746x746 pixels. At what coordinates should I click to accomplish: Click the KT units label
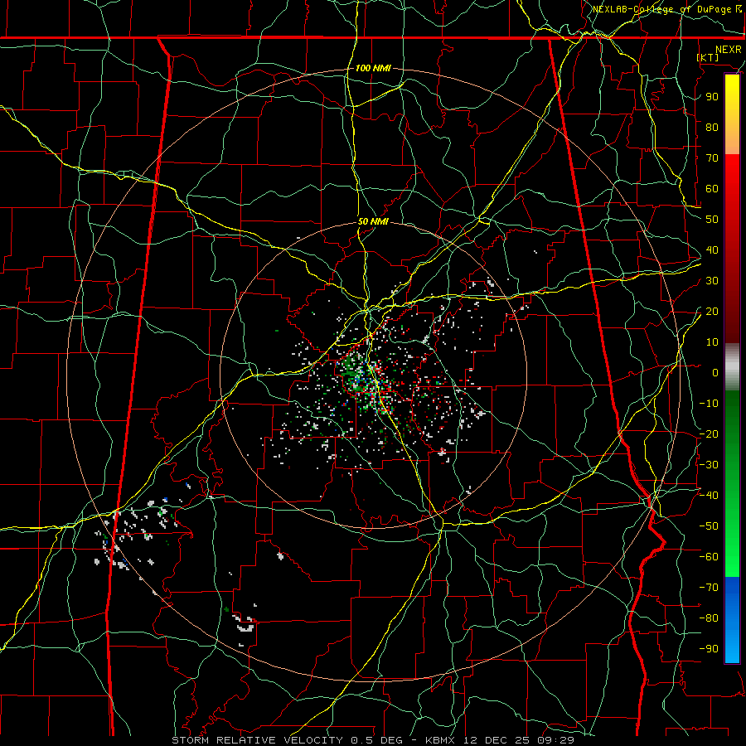pyautogui.click(x=708, y=57)
